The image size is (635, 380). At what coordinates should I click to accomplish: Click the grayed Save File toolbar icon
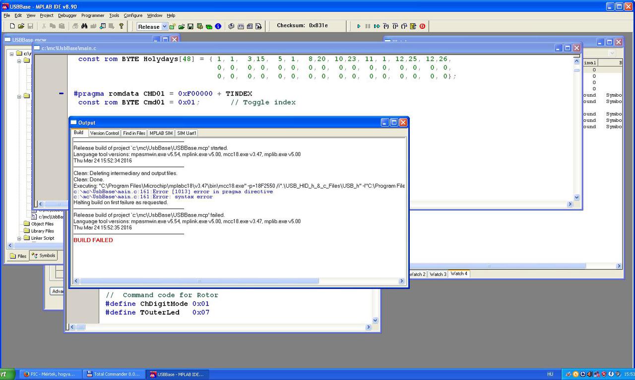click(x=30, y=26)
